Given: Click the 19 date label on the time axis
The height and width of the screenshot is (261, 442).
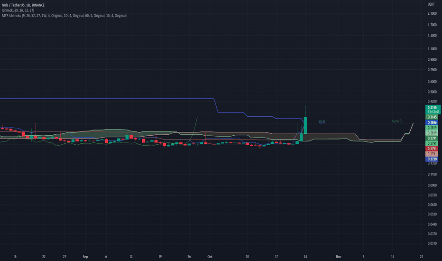Looking at the screenshot, I should coord(160,257).
